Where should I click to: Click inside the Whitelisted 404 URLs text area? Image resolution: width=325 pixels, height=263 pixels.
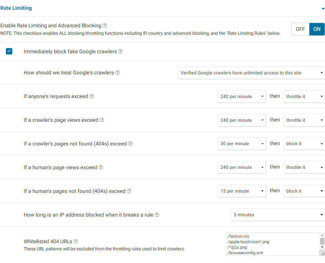[x=271, y=244]
